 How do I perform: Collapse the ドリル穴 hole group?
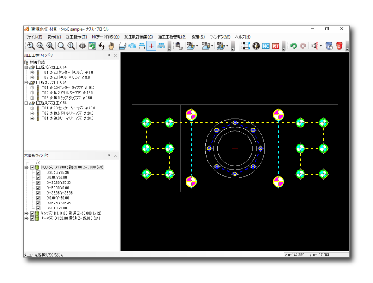26,168
